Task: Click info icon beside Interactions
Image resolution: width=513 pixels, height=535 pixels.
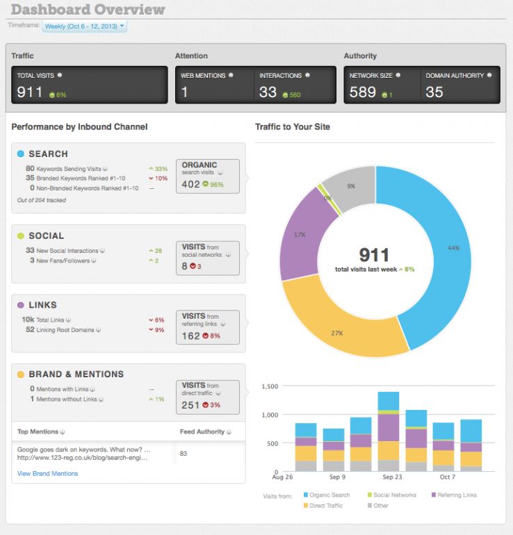Action: [307, 75]
